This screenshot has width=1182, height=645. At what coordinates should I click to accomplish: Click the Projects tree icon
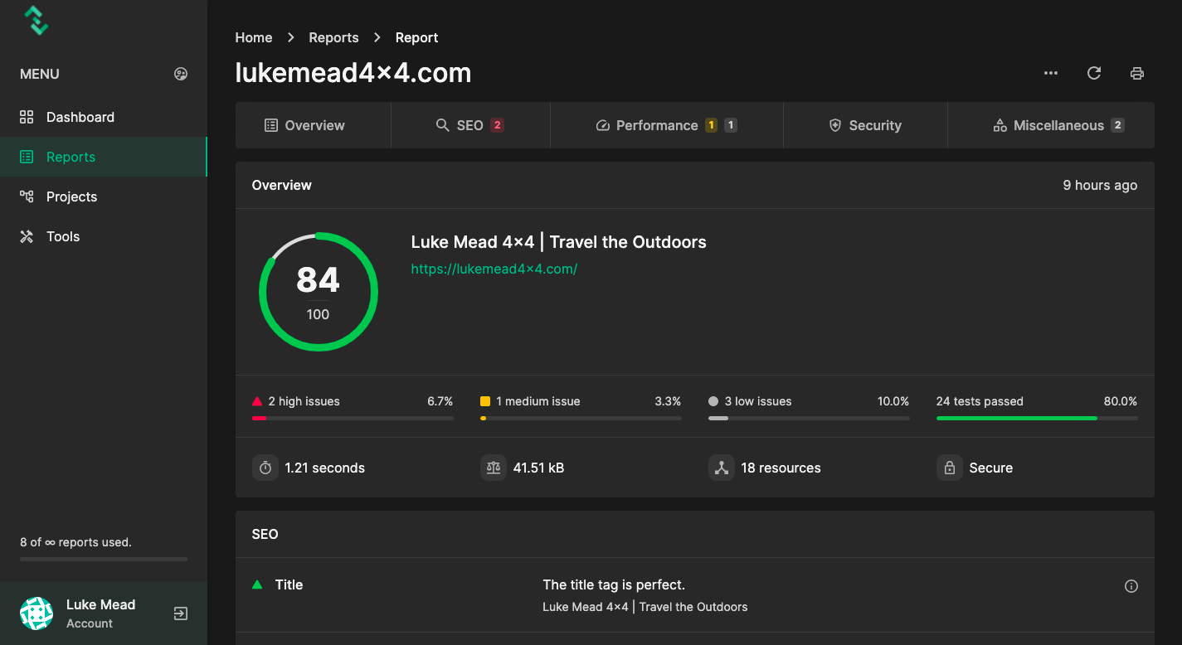point(27,196)
